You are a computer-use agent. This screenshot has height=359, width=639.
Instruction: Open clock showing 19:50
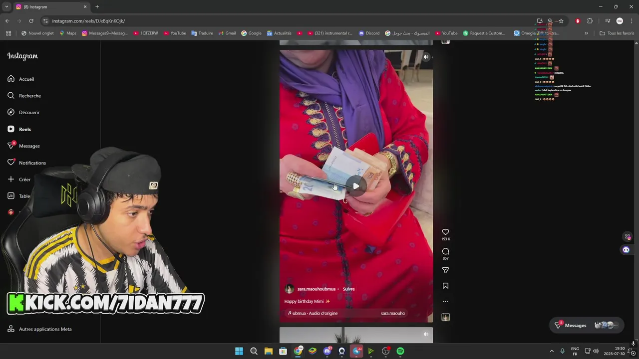point(614,351)
